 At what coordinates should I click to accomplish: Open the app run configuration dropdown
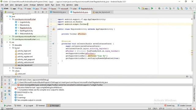(146, 8)
